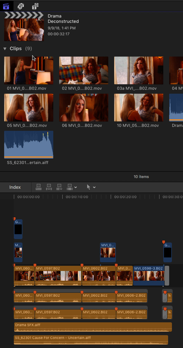Select the Drama SFX.aiff audio clip
Viewport: 183px width, 348px height.
click(x=93, y=327)
